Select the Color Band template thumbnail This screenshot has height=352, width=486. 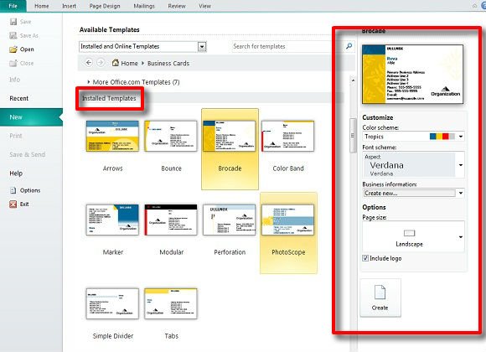(288, 136)
